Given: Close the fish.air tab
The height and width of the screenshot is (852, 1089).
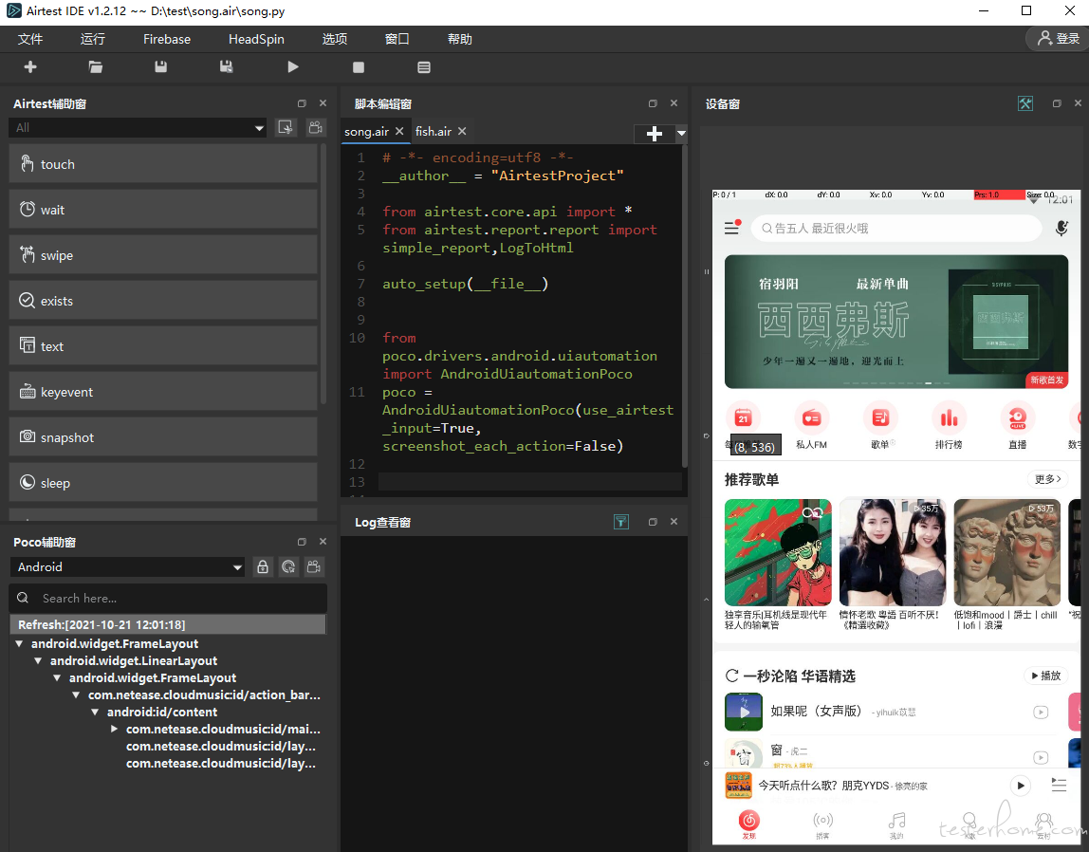Looking at the screenshot, I should pyautogui.click(x=462, y=131).
